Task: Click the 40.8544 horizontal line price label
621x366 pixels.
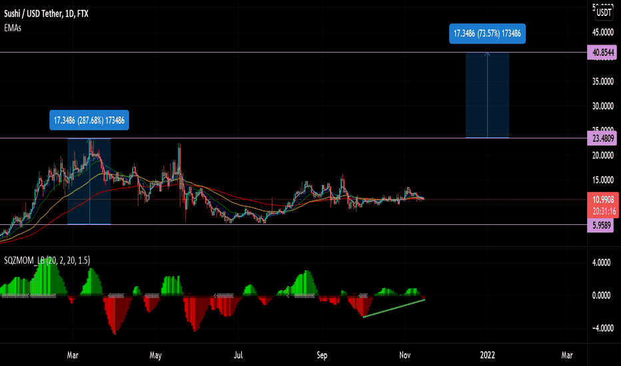Action: (602, 52)
